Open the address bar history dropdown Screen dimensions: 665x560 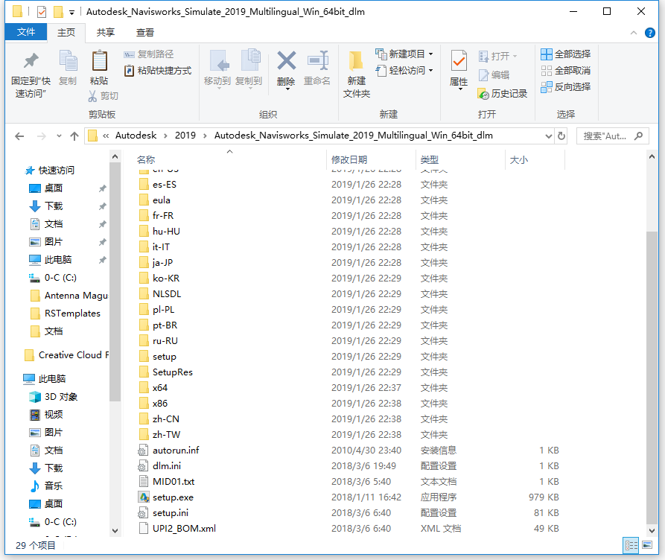(548, 136)
